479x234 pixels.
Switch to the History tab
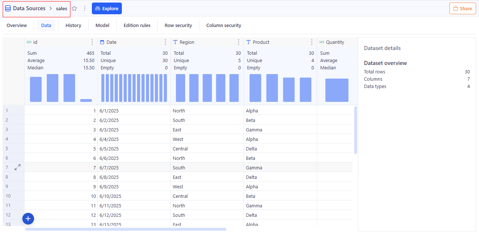(x=73, y=26)
